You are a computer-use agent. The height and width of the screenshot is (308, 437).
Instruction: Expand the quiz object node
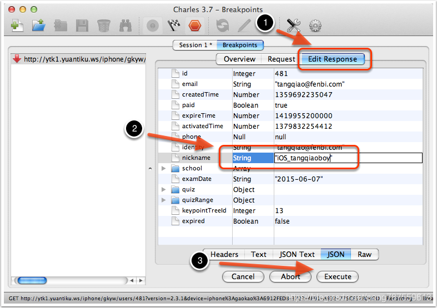pyautogui.click(x=164, y=189)
